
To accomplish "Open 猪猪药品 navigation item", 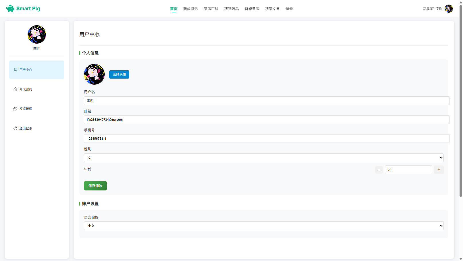I will coord(231,9).
